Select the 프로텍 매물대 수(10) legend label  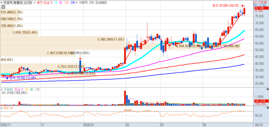click(18, 3)
